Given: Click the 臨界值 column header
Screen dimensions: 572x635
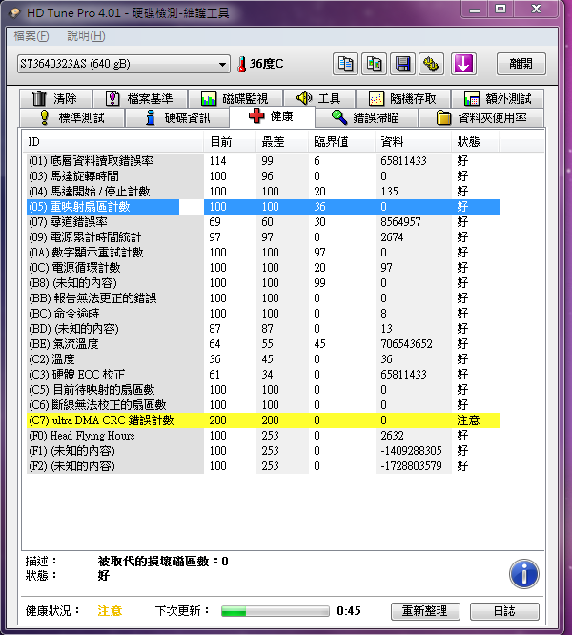Looking at the screenshot, I should [x=341, y=142].
